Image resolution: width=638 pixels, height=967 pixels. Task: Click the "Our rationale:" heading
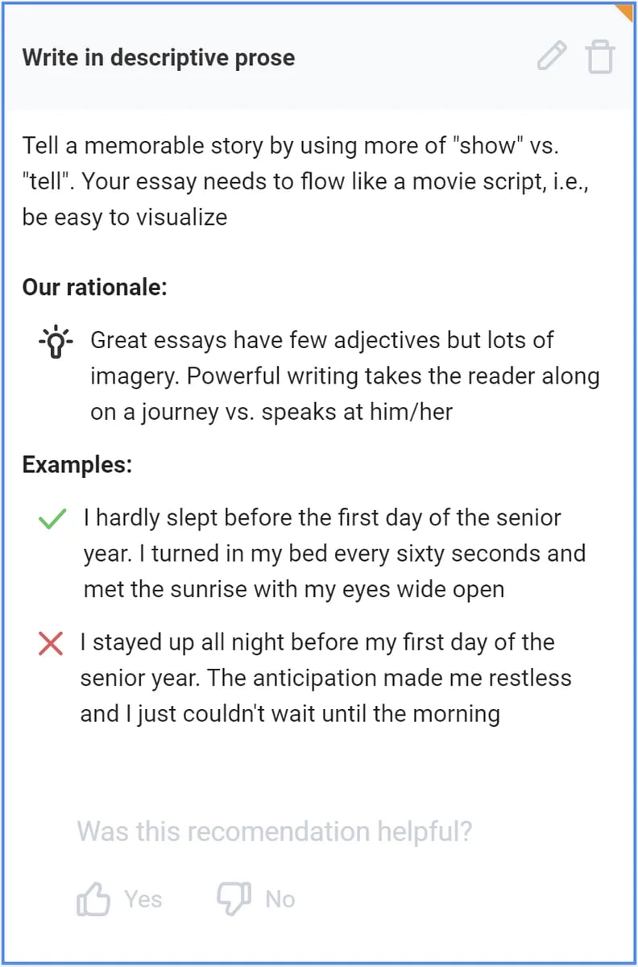tap(95, 287)
